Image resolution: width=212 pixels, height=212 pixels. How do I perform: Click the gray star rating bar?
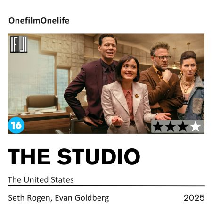coord(178,127)
